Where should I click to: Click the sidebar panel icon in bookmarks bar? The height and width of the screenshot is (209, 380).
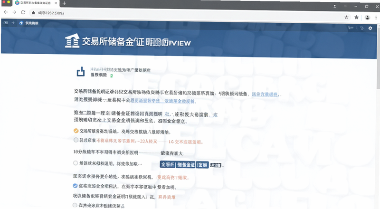pyautogui.click(x=6, y=23)
